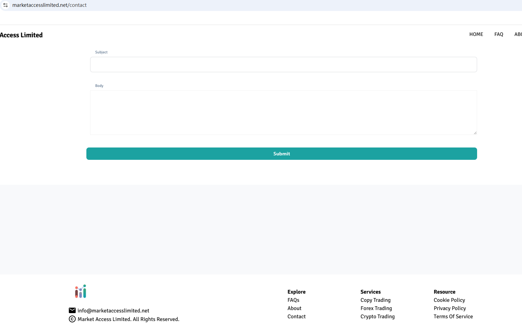Open the Contact link under Explore

tap(296, 317)
